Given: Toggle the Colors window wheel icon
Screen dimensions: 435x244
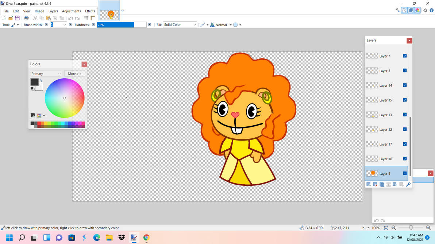Looking at the screenshot, I should point(417,10).
